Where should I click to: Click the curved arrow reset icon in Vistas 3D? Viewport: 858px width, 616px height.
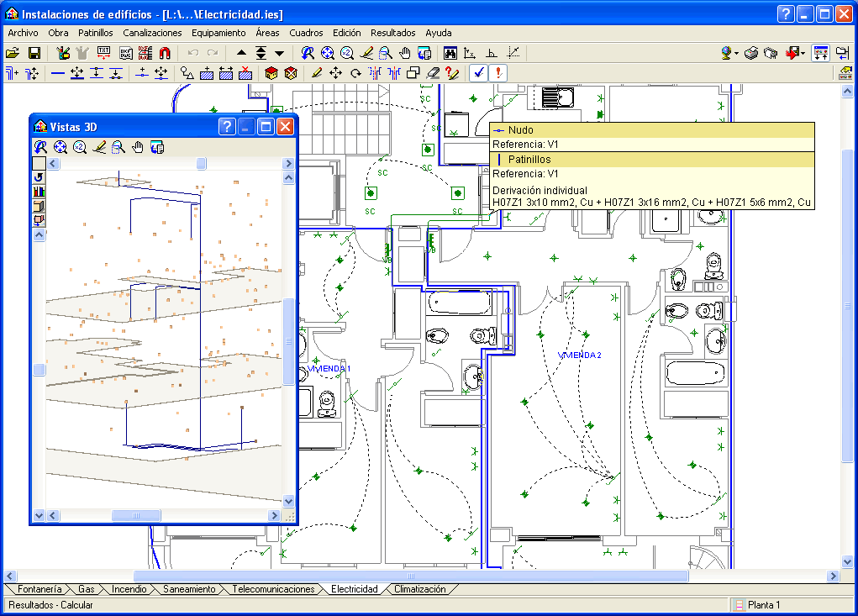39,177
